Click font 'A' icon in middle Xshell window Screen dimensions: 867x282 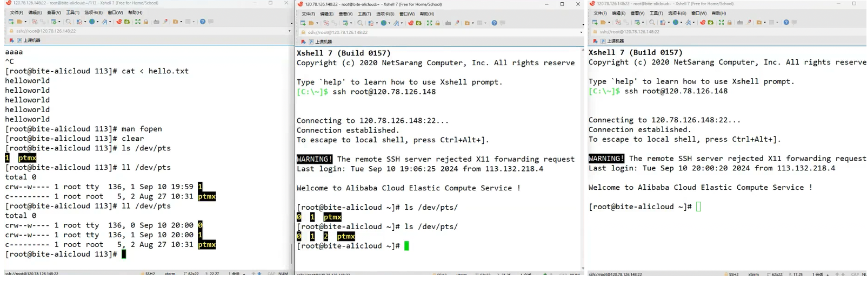coord(396,23)
